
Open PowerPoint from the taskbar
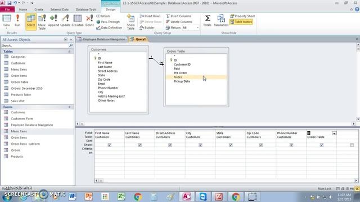click(x=88, y=196)
